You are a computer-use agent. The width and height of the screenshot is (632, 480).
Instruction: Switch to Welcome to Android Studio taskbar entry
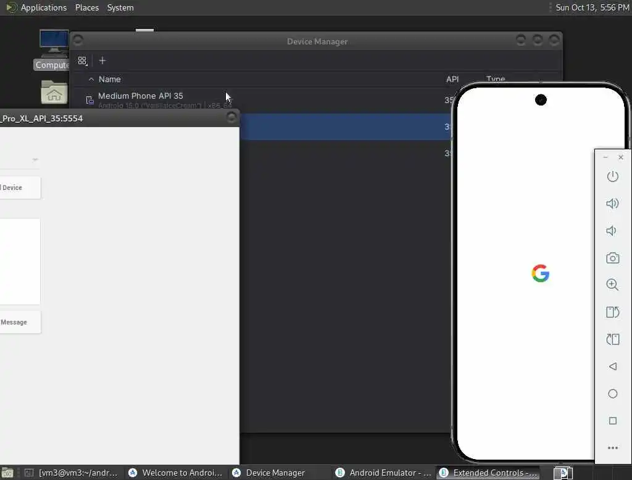point(176,473)
